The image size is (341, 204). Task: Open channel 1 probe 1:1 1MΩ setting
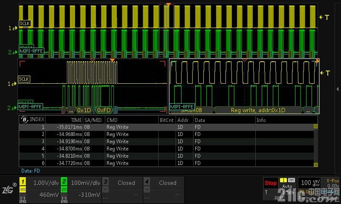[23, 200]
